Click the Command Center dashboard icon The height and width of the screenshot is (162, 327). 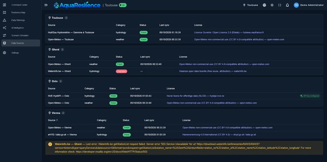[x=4, y=5]
